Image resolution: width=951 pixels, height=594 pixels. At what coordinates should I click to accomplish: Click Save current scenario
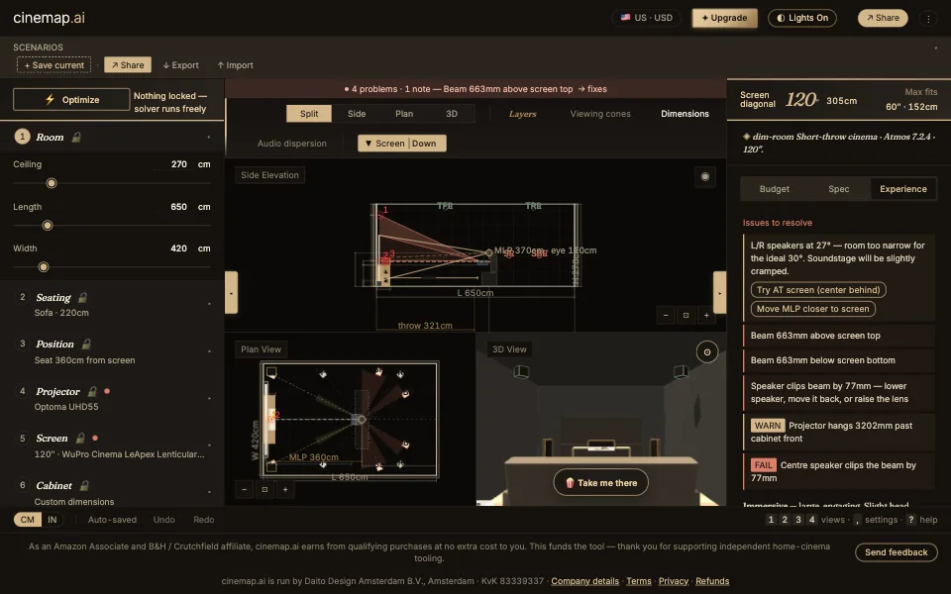[53, 65]
